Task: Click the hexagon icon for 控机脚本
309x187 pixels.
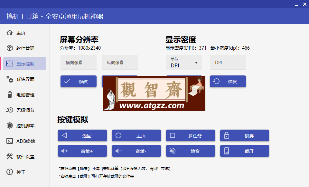Action: click(9, 125)
